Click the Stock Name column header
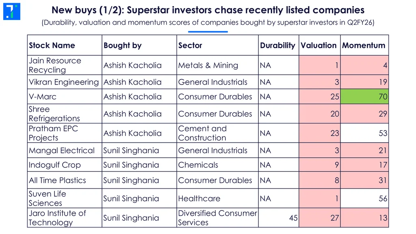The image size is (416, 234). [52, 45]
